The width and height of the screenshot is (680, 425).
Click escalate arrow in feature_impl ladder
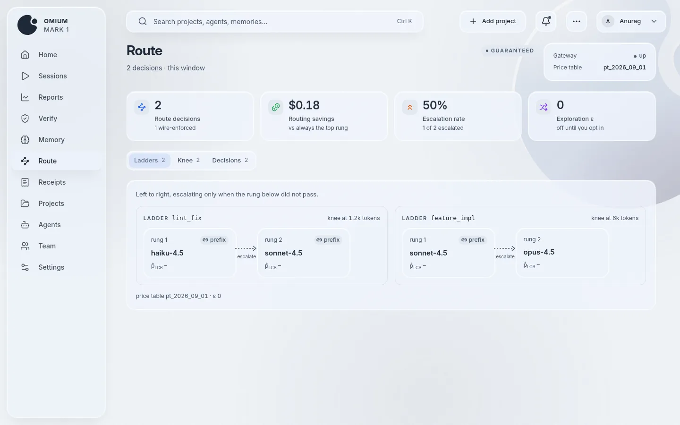(x=505, y=248)
